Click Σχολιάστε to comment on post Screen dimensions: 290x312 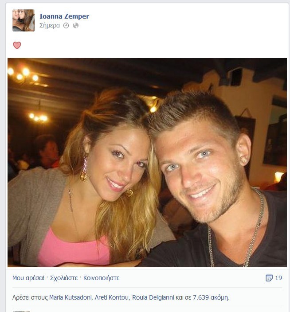[x=64, y=278]
